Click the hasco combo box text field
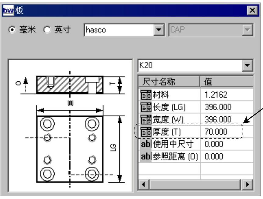 [x=119, y=30]
